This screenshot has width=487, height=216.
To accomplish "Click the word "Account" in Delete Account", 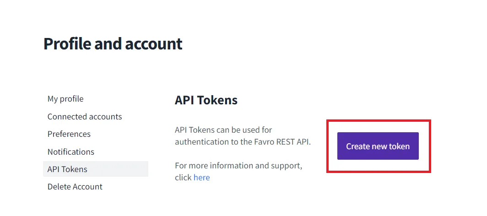I will [87, 187].
